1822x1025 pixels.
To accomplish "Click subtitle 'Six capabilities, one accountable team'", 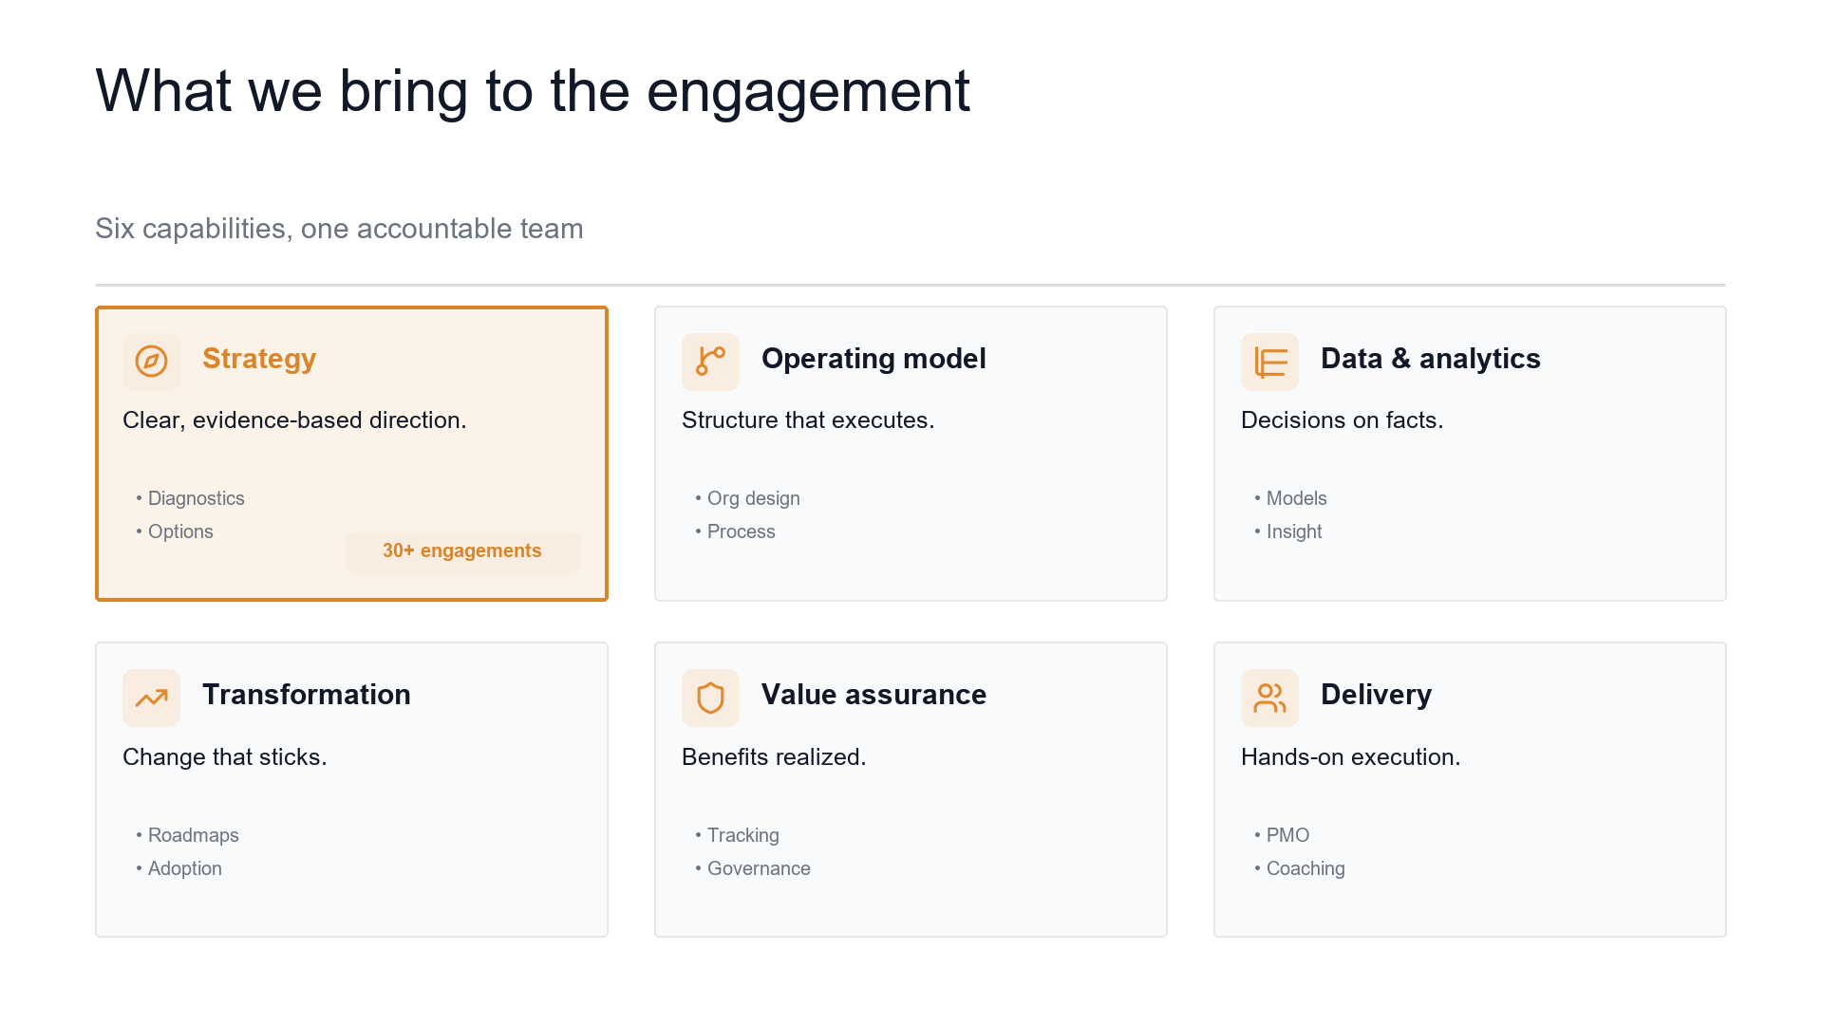I will [x=339, y=229].
